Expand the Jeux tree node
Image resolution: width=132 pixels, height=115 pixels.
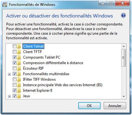[9, 96]
